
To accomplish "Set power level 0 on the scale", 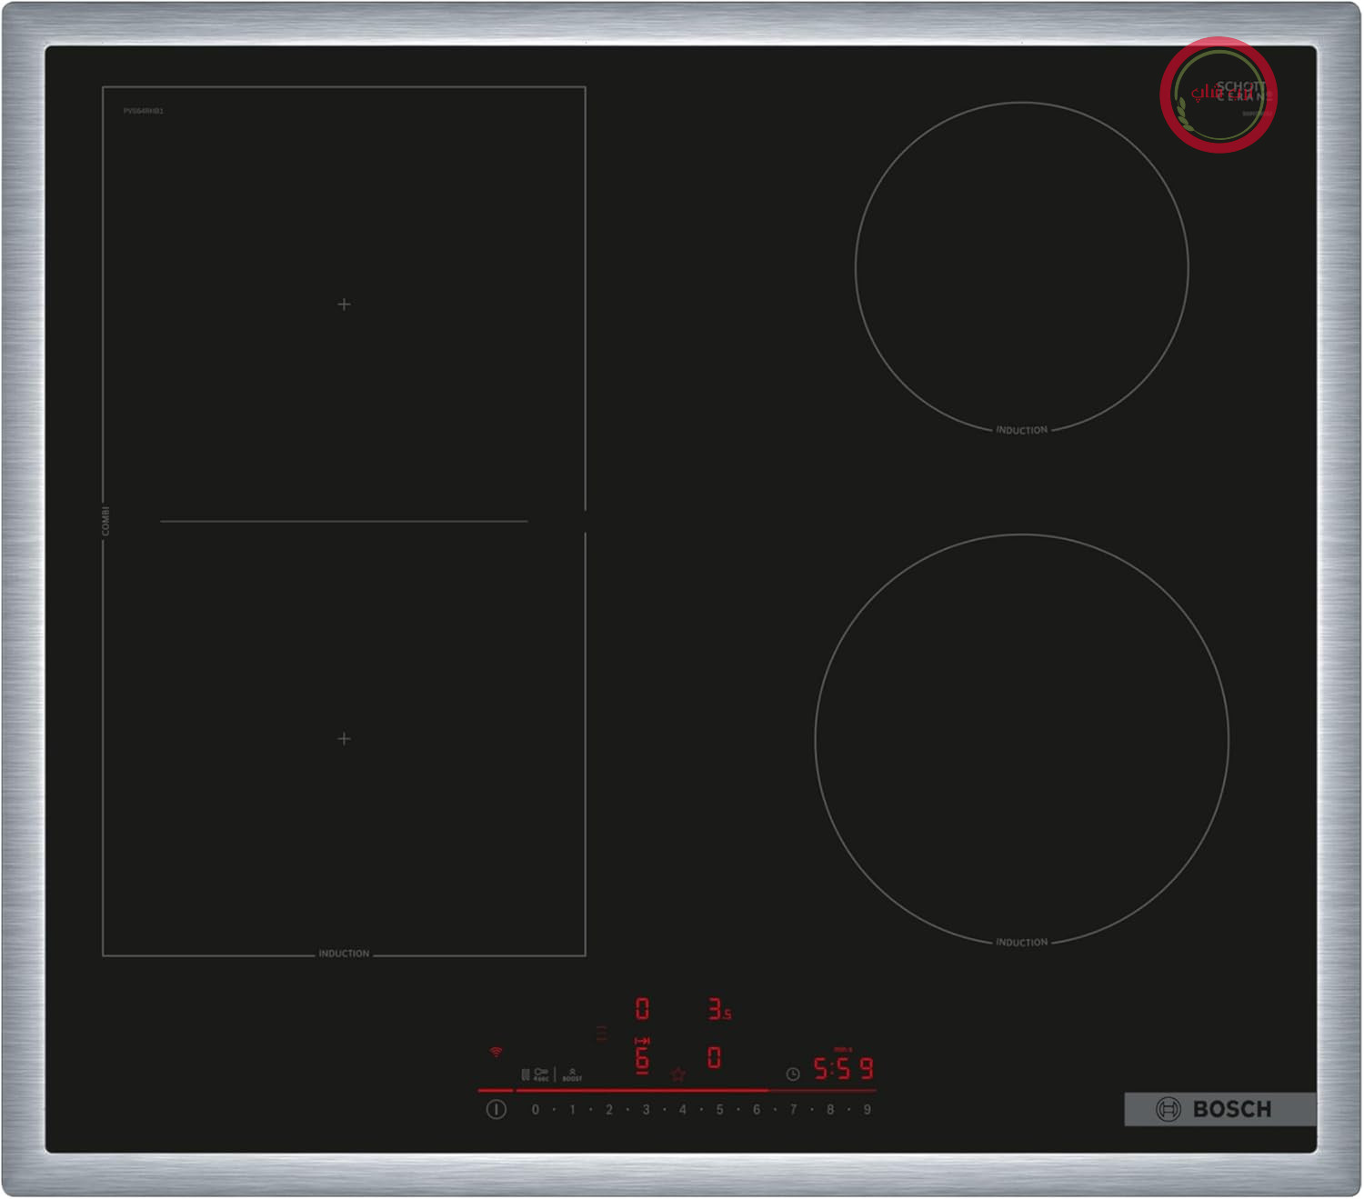I will pyautogui.click(x=536, y=1110).
